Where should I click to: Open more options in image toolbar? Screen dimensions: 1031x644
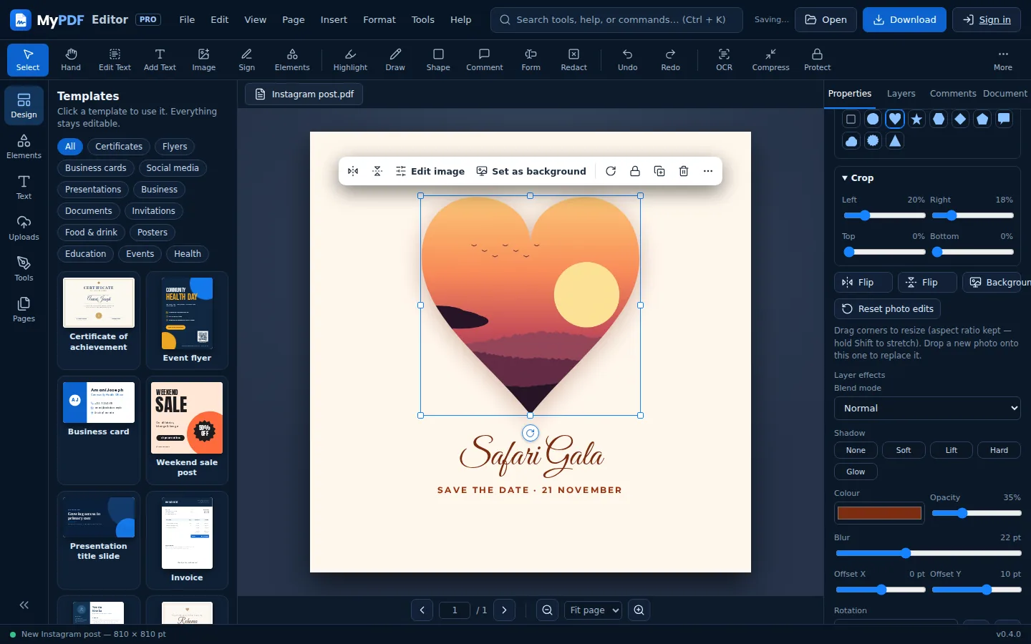tap(708, 171)
